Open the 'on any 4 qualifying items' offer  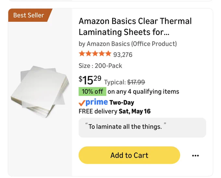pyautogui.click(x=143, y=91)
